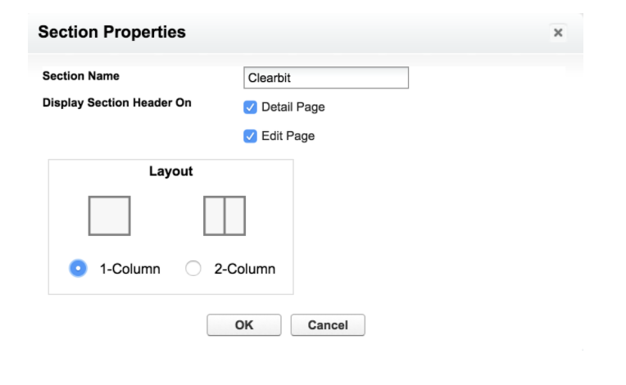
Task: Click the Layout heading
Action: coord(171,171)
